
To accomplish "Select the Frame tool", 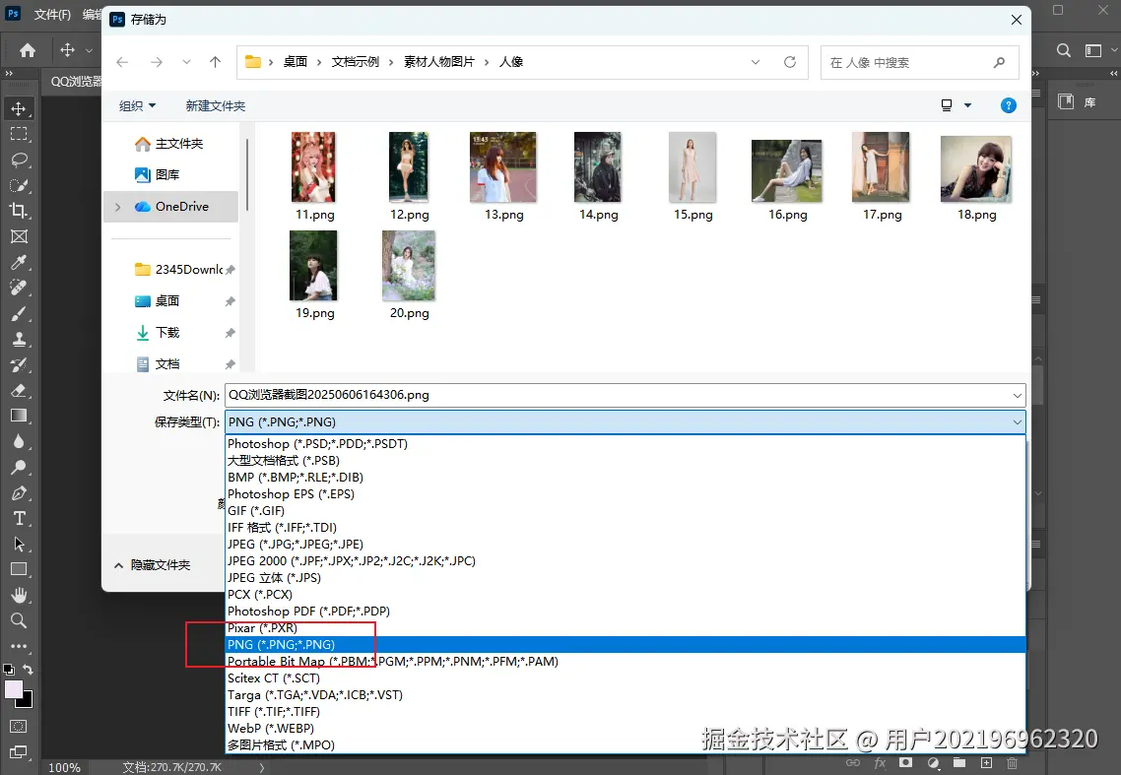I will pyautogui.click(x=19, y=236).
